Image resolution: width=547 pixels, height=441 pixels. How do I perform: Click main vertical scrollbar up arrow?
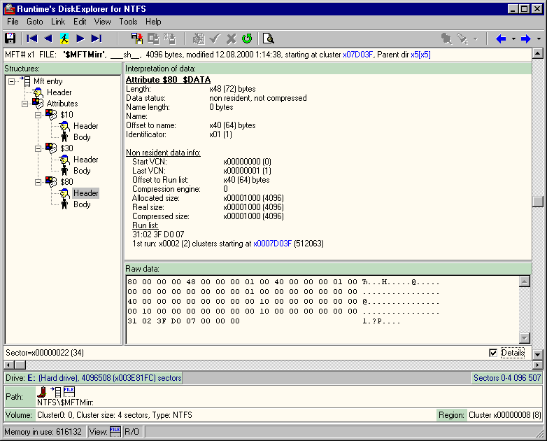pyautogui.click(x=538, y=54)
